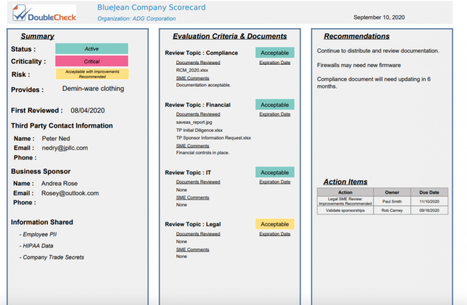Screen dimensions: 467x305
Task: Select the teal Active status badge
Action: (x=92, y=49)
